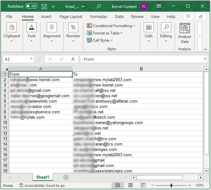The height and width of the screenshot is (190, 211).
Task: Click the Enter checkmark in formula bar
Action: (62, 59)
